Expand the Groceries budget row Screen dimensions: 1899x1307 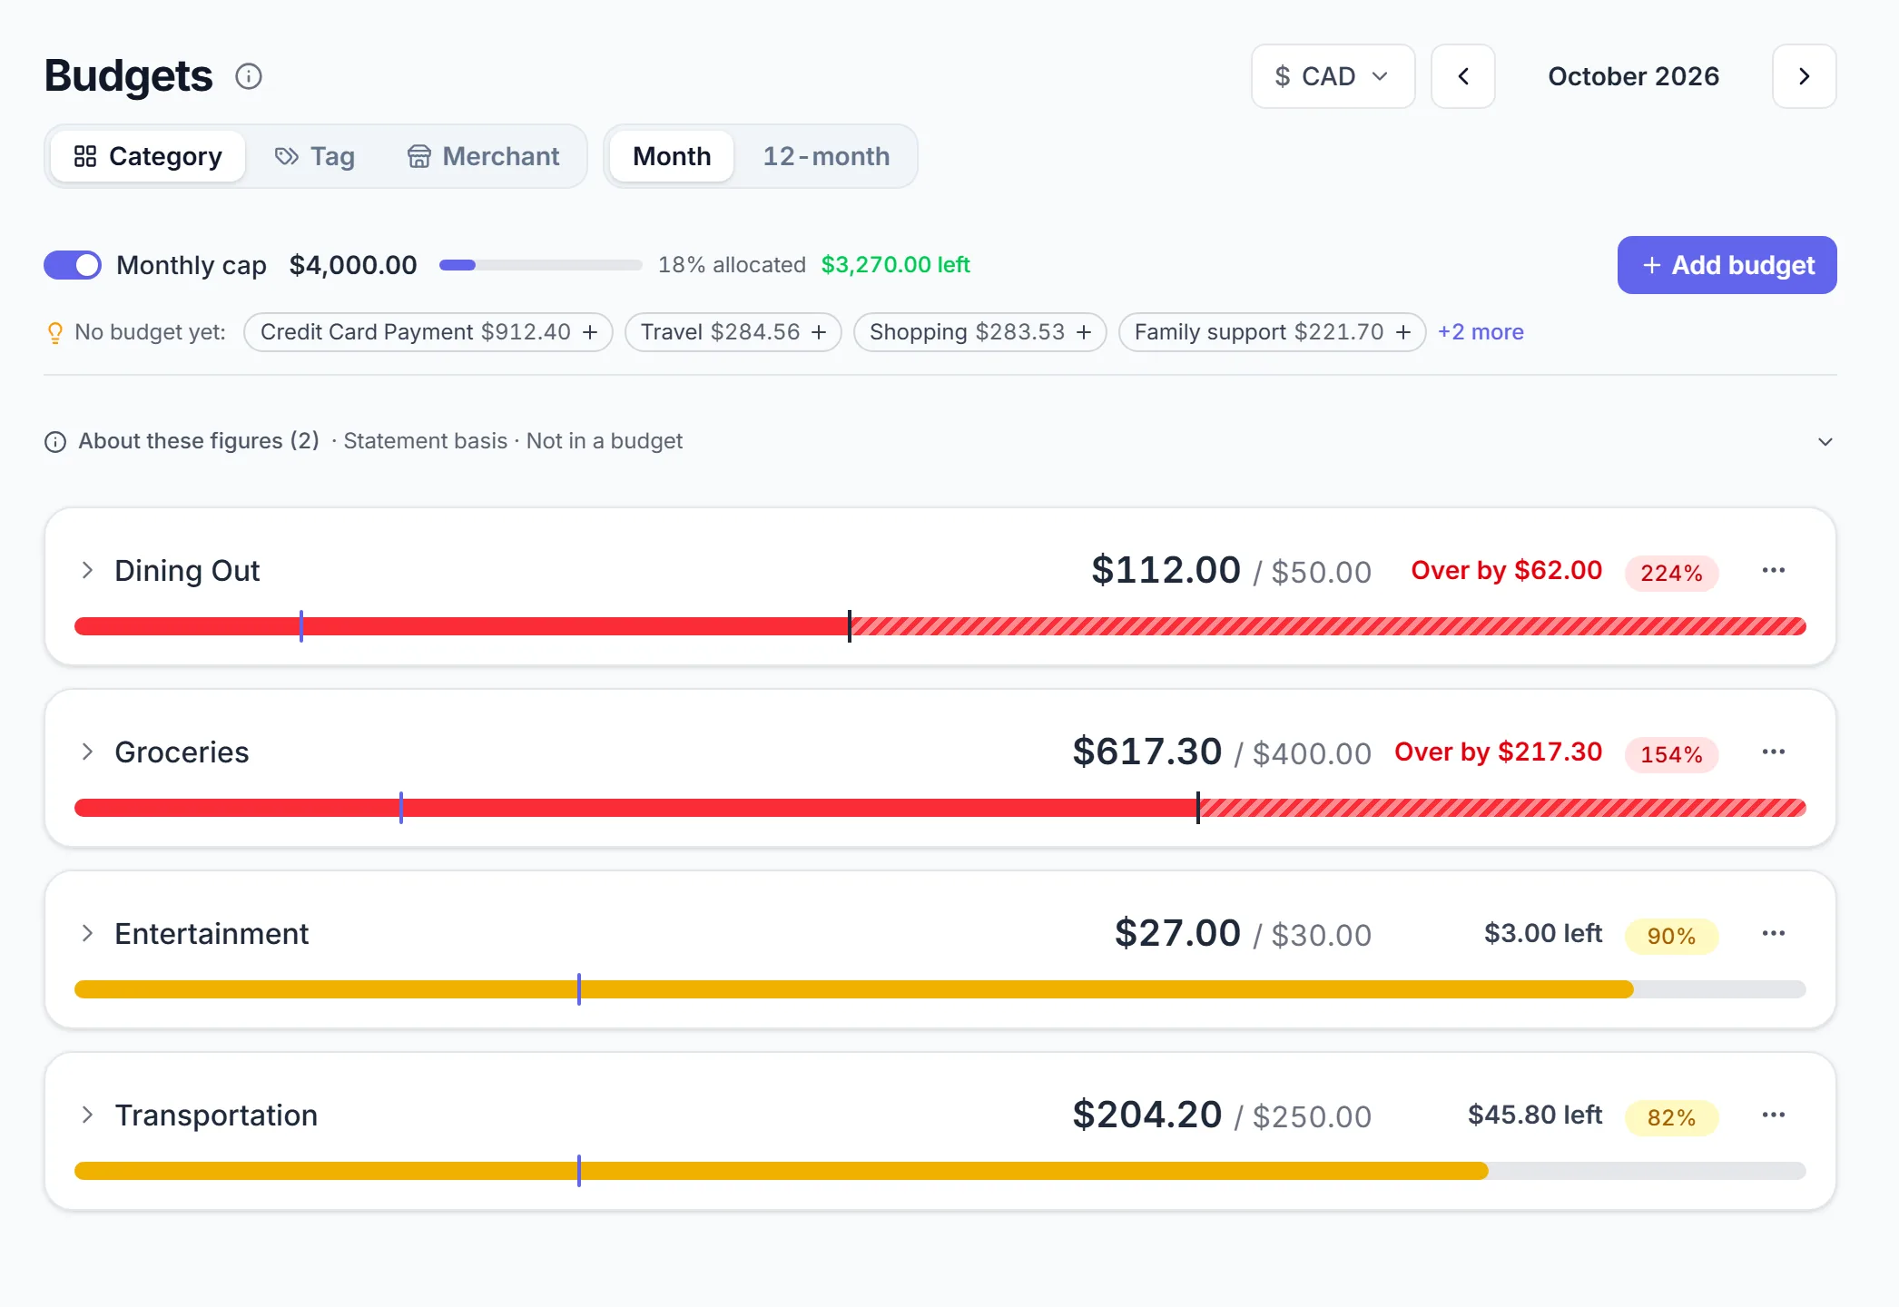87,752
